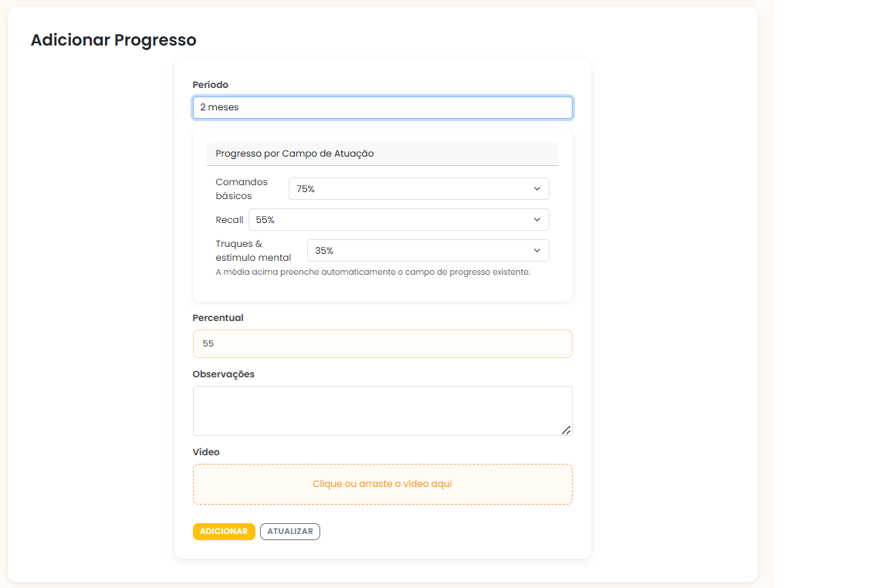Image resolution: width=889 pixels, height=588 pixels.
Task: Click the Progresso por Campo de Atuação header
Action: (x=295, y=154)
